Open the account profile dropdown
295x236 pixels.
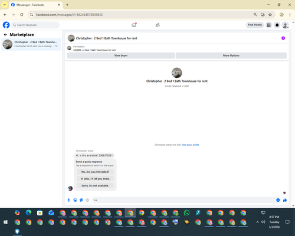285,25
